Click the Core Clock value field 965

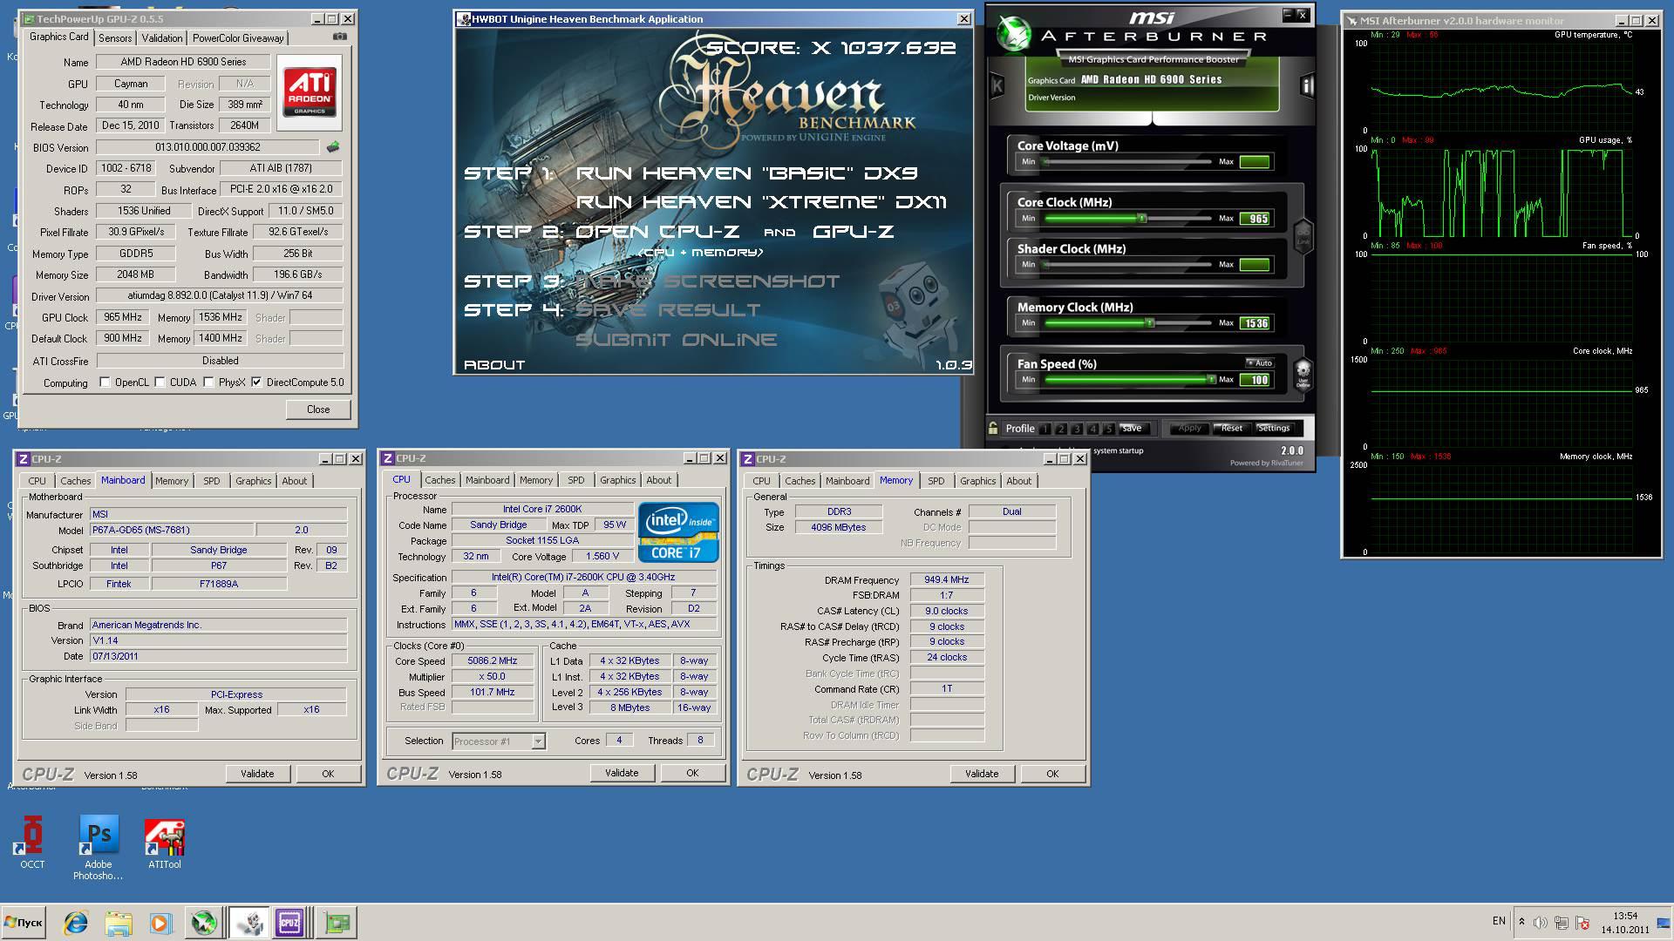pos(1255,219)
